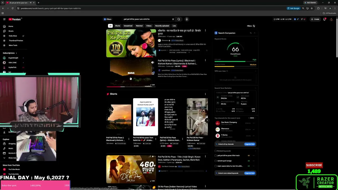Viewport: 338px width, 190px height.
Task: Open the 'Pal Pal Dil Ke Pass' 170 million thumbnail
Action: [131, 43]
